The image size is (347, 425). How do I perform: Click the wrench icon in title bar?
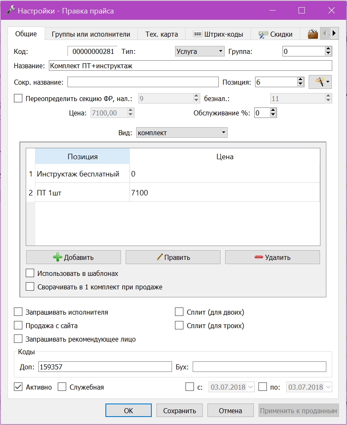click(10, 10)
